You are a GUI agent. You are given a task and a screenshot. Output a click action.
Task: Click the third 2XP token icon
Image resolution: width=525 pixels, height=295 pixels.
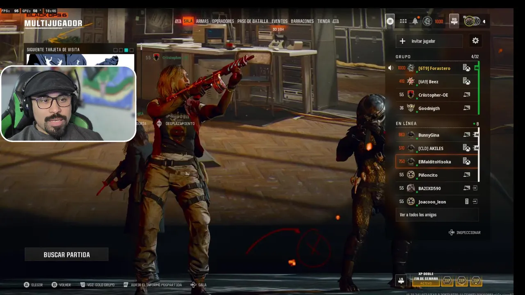[x=476, y=281]
